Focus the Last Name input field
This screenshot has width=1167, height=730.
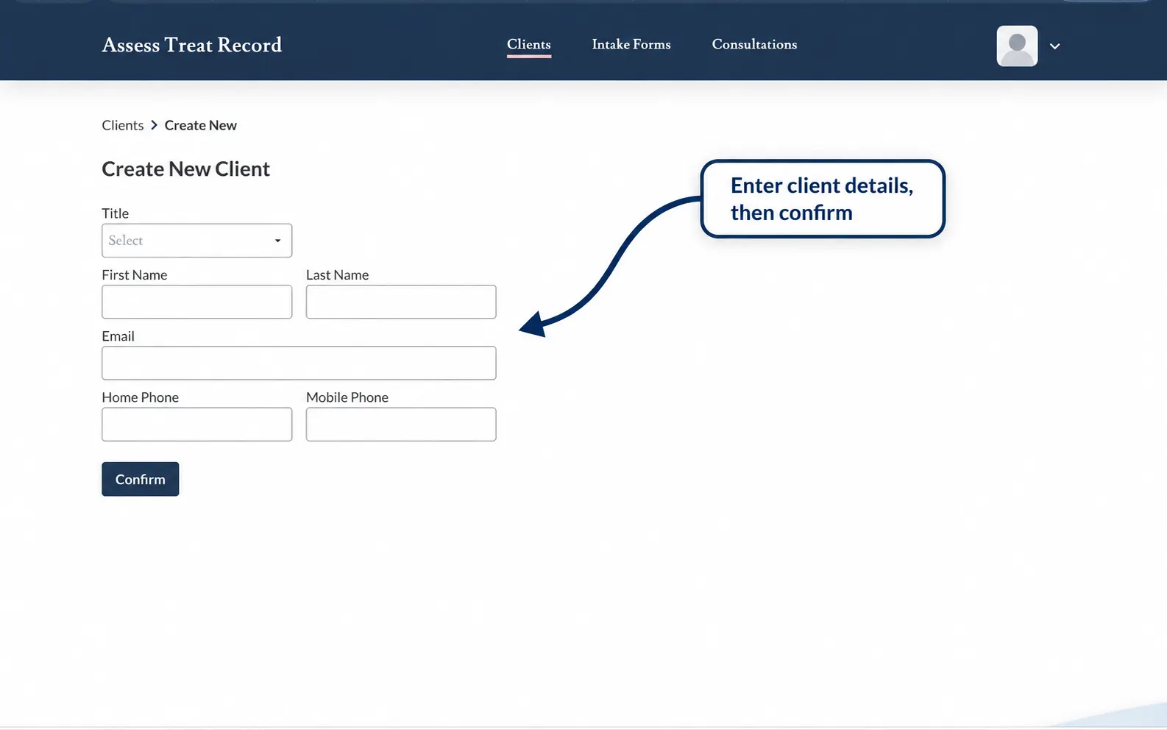(401, 302)
